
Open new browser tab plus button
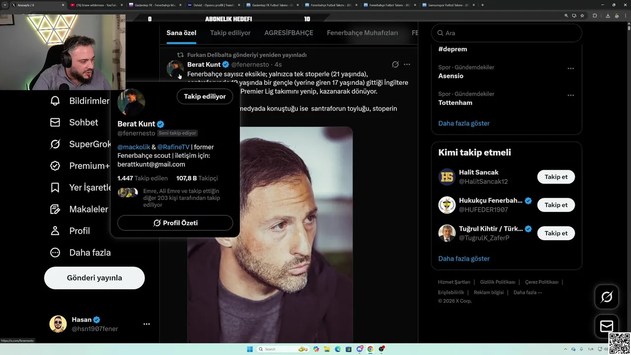click(x=483, y=5)
